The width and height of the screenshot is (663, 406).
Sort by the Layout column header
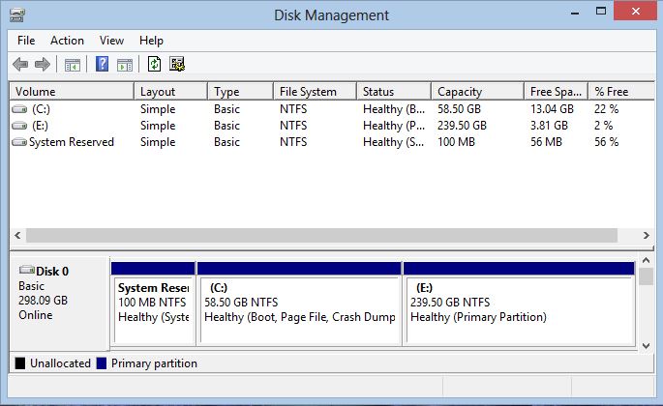point(170,92)
